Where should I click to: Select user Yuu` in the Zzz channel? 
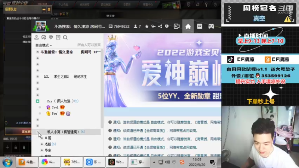click(x=55, y=113)
